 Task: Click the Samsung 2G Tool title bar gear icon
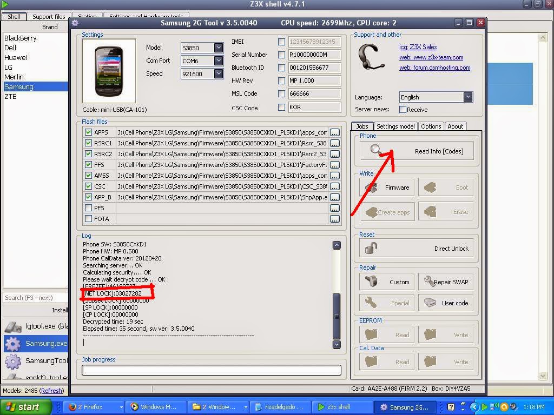75,23
